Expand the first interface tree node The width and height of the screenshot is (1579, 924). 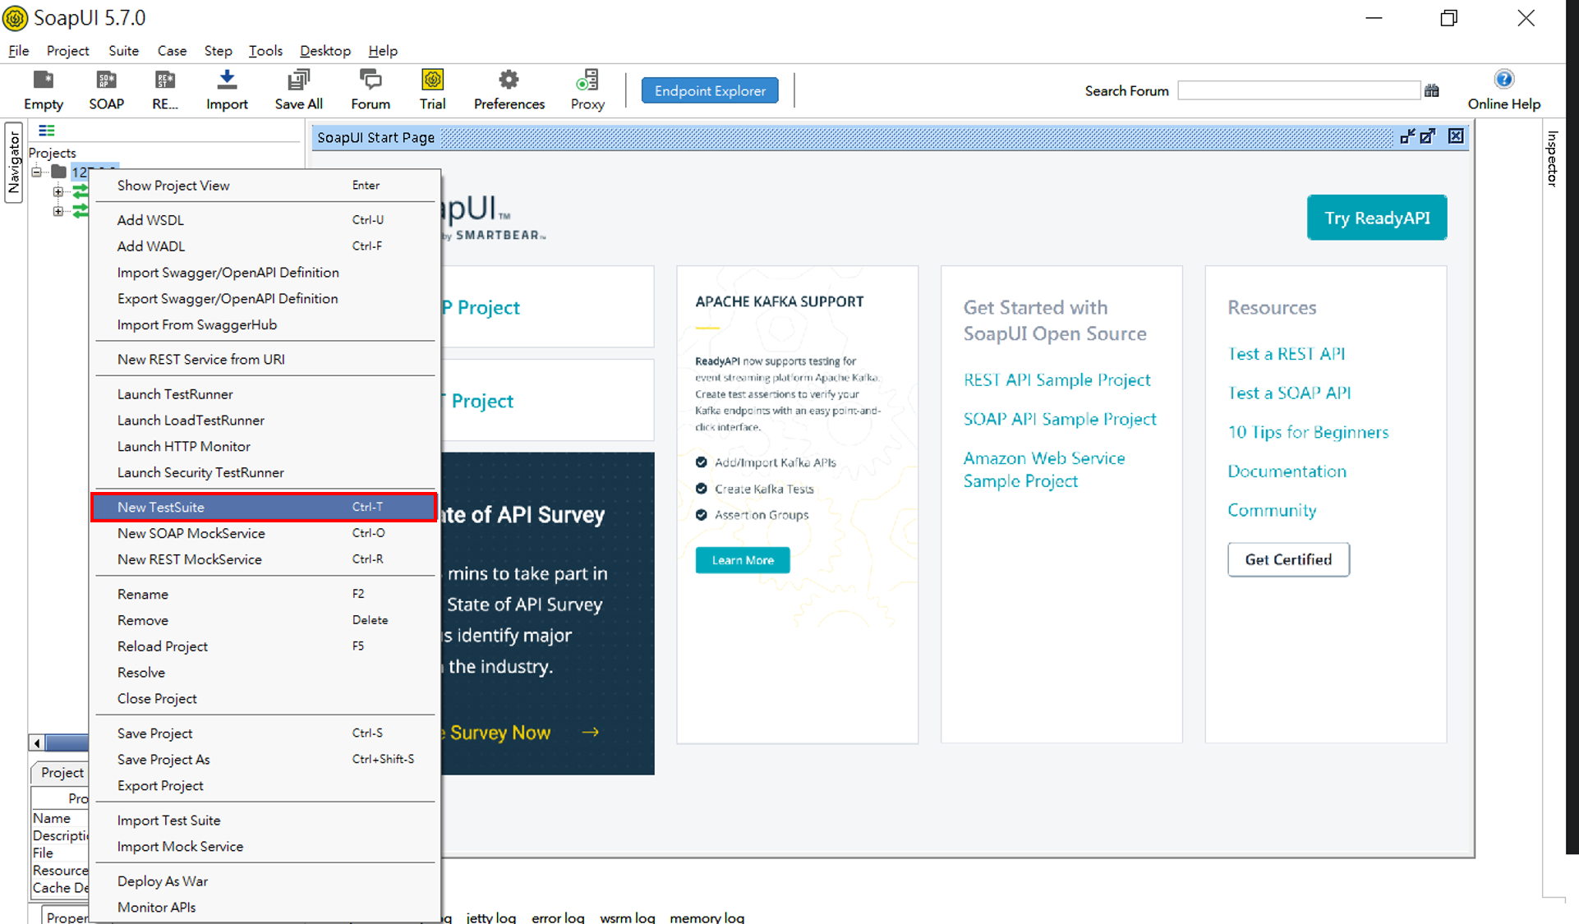pos(58,191)
